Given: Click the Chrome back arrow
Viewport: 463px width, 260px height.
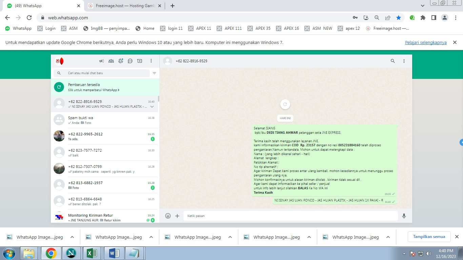Looking at the screenshot, I should click(x=7, y=18).
